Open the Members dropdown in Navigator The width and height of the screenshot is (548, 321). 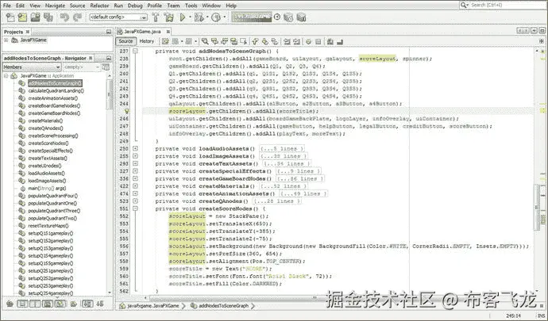coord(32,67)
